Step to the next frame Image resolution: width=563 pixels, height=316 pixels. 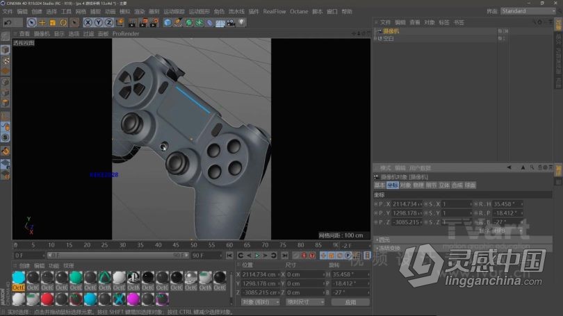[266, 256]
